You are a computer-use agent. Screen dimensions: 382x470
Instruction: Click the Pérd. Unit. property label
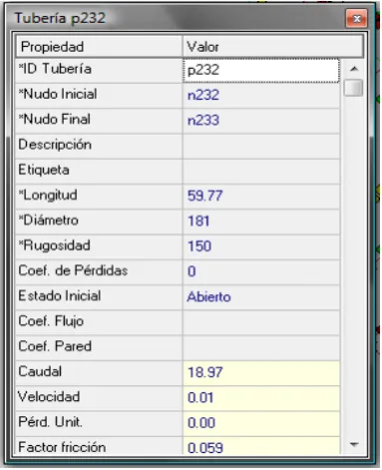tap(51, 422)
